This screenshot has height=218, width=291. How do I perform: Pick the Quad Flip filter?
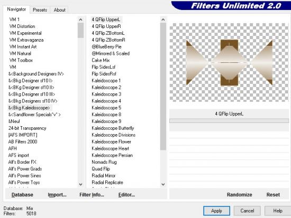click(x=101, y=169)
